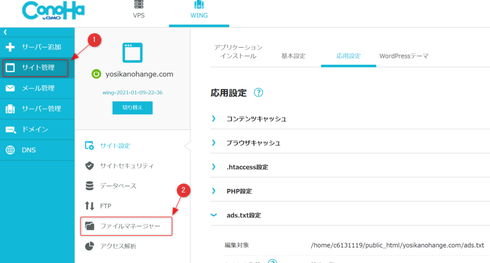Click the .com icon for ドメイン
Screen dimensions: 490x263
pos(11,129)
